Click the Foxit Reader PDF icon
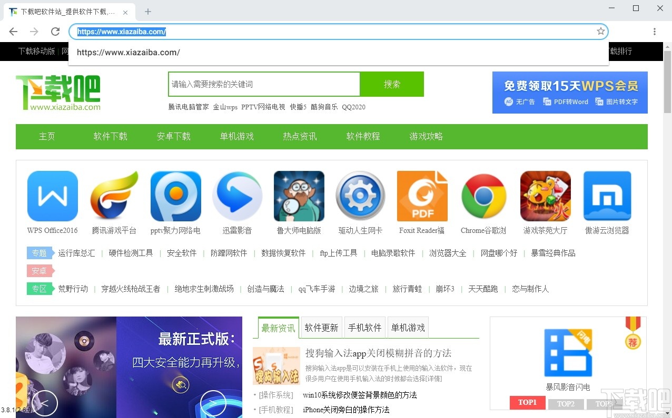This screenshot has height=418, width=672. click(422, 196)
